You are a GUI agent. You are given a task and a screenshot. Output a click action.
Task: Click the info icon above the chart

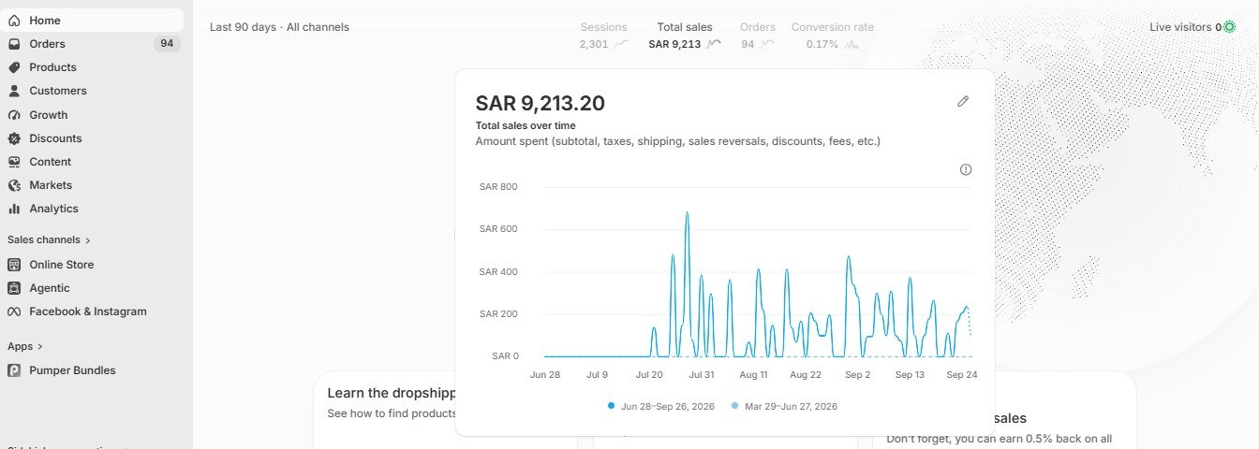(966, 169)
